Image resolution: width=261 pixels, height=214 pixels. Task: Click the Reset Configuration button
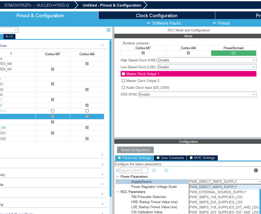coord(135,150)
